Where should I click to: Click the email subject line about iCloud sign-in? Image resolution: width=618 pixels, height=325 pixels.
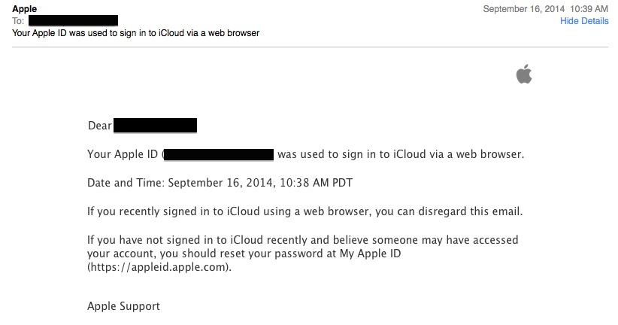click(x=135, y=33)
